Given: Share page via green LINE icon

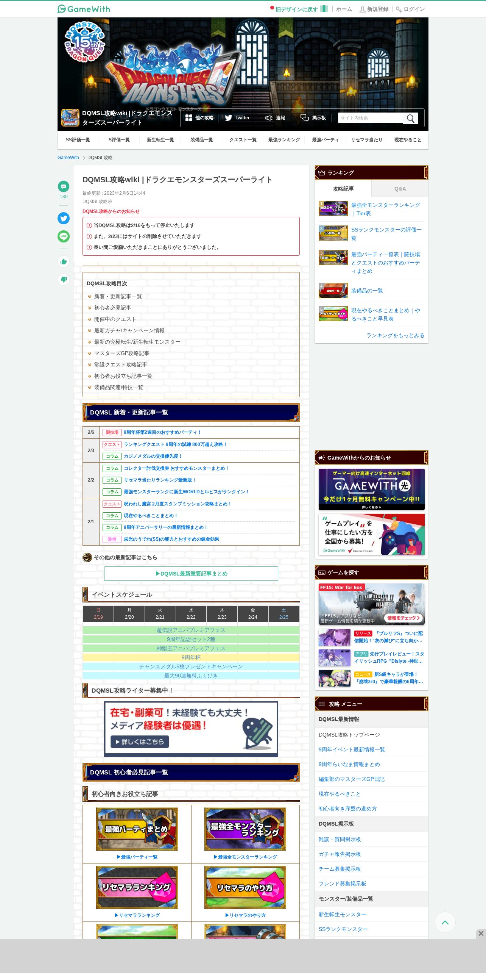Looking at the screenshot, I should [x=64, y=236].
